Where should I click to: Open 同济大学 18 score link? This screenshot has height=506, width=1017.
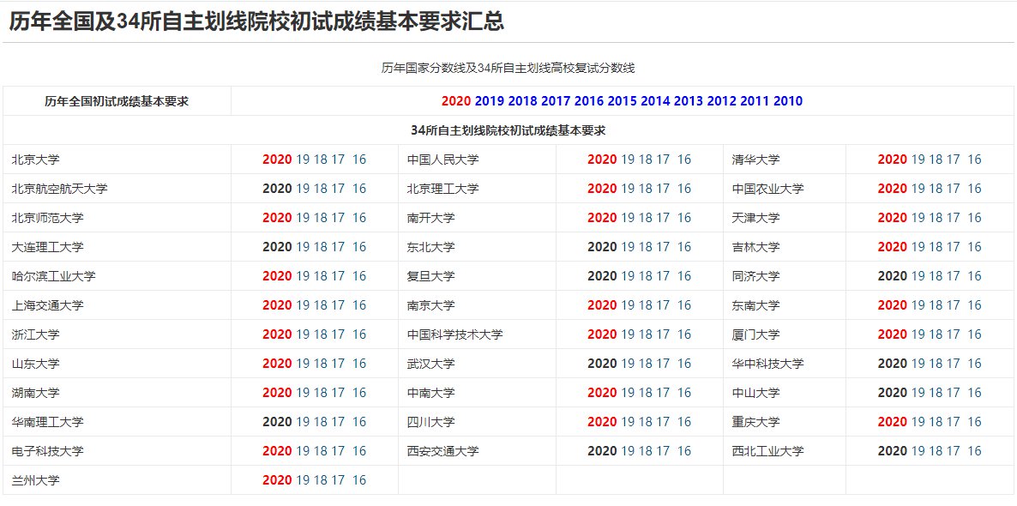936,276
